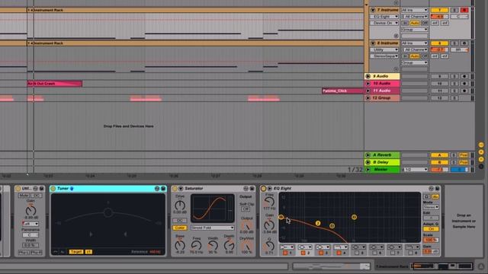Click the Saturator hot-swap icon
The height and width of the screenshot is (274, 488).
click(246, 189)
